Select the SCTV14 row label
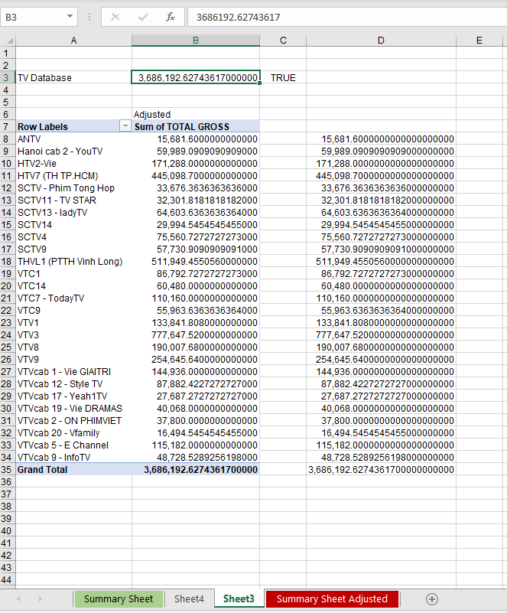 coord(73,224)
